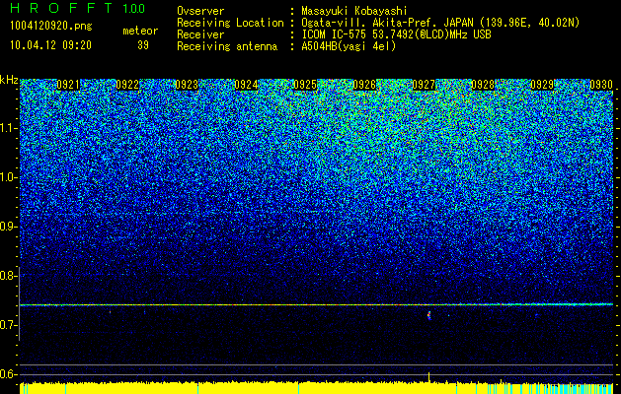Select observer name Masayuki Kobayashi
Image resolution: width=621 pixels, height=394 pixels.
354,11
